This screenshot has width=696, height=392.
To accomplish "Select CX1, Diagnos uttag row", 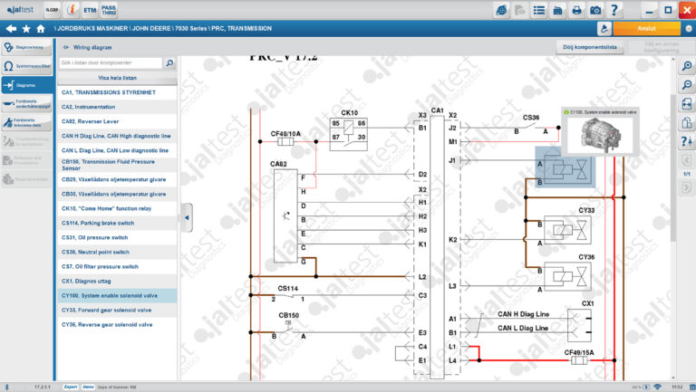I will coord(117,282).
